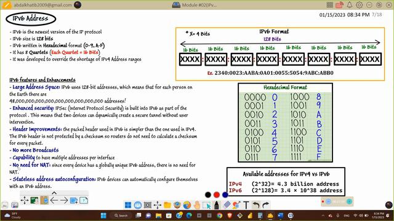Select the hand pan tool
Screen dimensions: 394x221
[x=197, y=205]
